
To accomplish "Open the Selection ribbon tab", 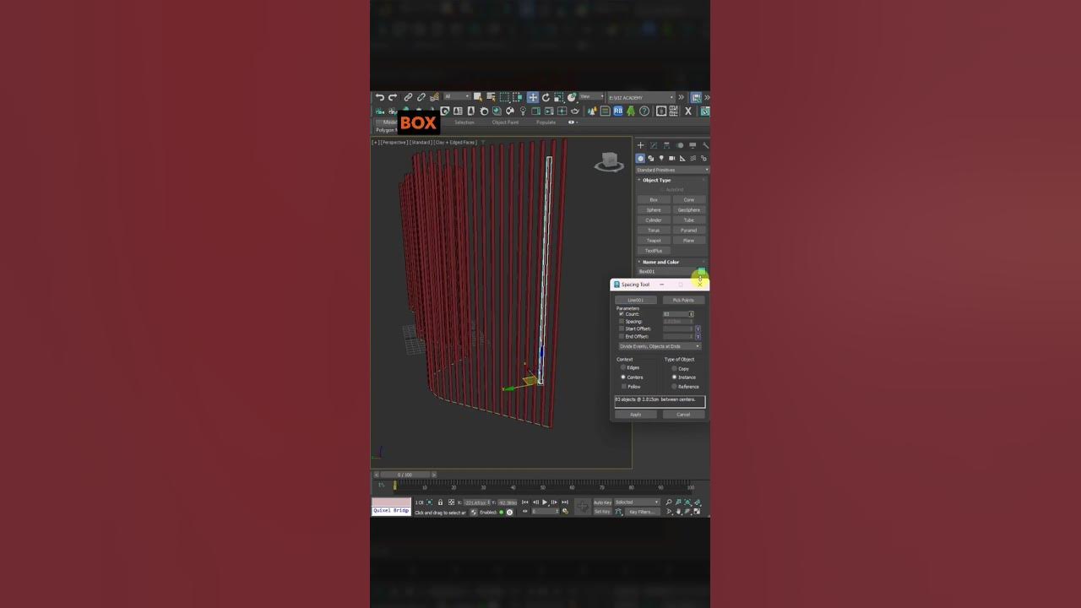I will pyautogui.click(x=464, y=122).
